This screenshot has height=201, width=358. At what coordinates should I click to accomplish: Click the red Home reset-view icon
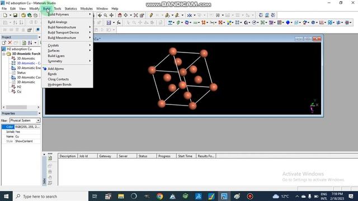(x=120, y=15)
